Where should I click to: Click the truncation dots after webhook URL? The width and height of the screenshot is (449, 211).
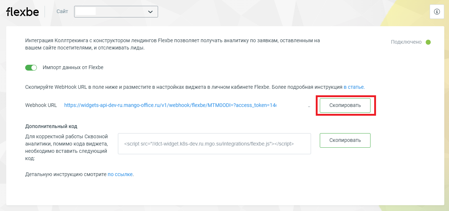[309, 107]
